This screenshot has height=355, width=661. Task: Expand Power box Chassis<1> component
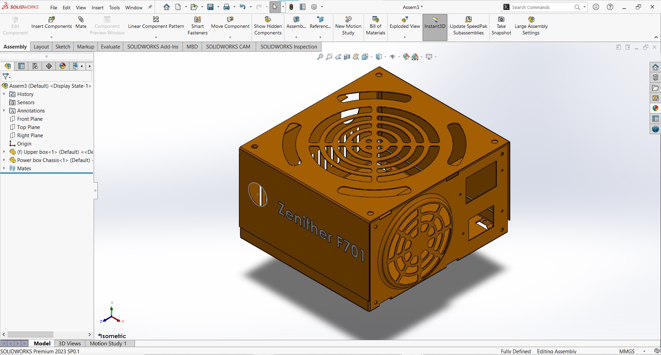pos(4,160)
